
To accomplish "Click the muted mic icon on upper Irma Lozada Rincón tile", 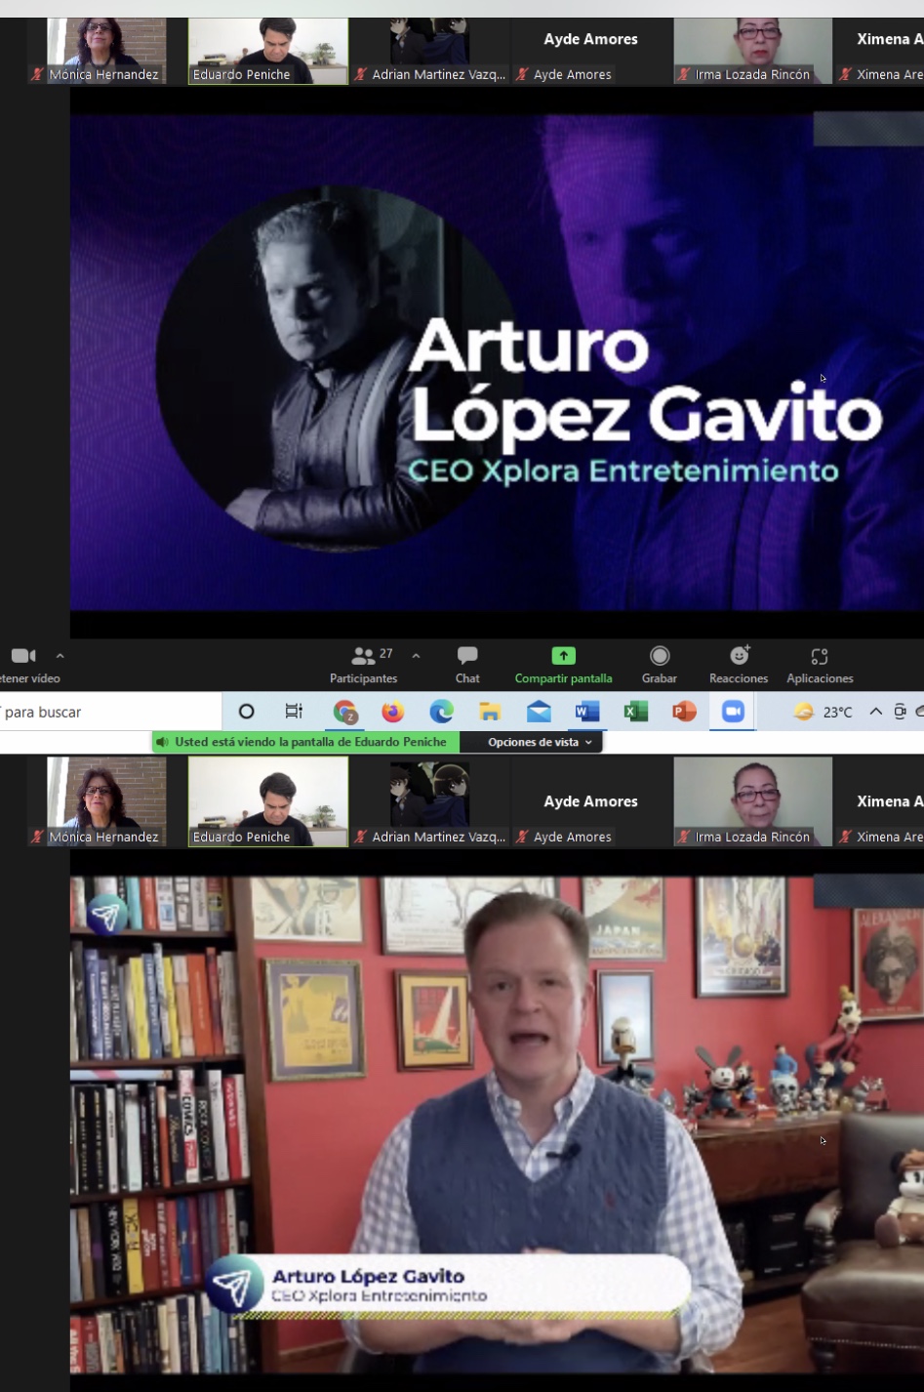I will click(684, 74).
